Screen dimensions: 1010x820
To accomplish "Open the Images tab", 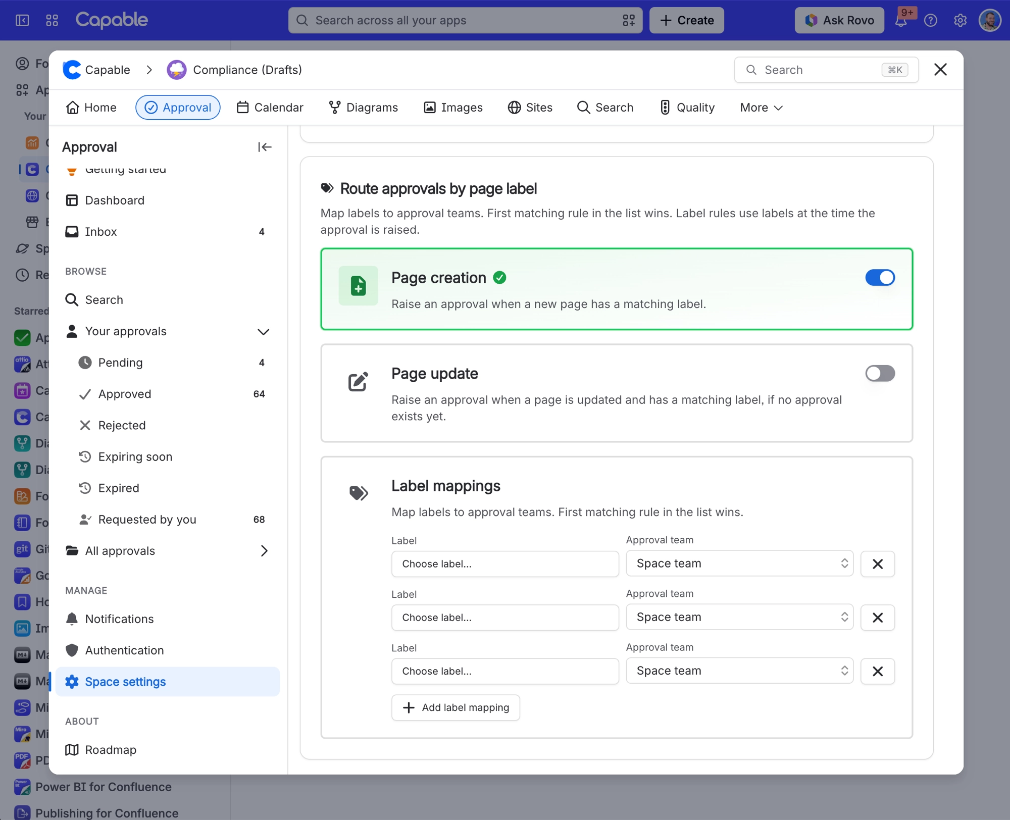I will click(x=453, y=108).
